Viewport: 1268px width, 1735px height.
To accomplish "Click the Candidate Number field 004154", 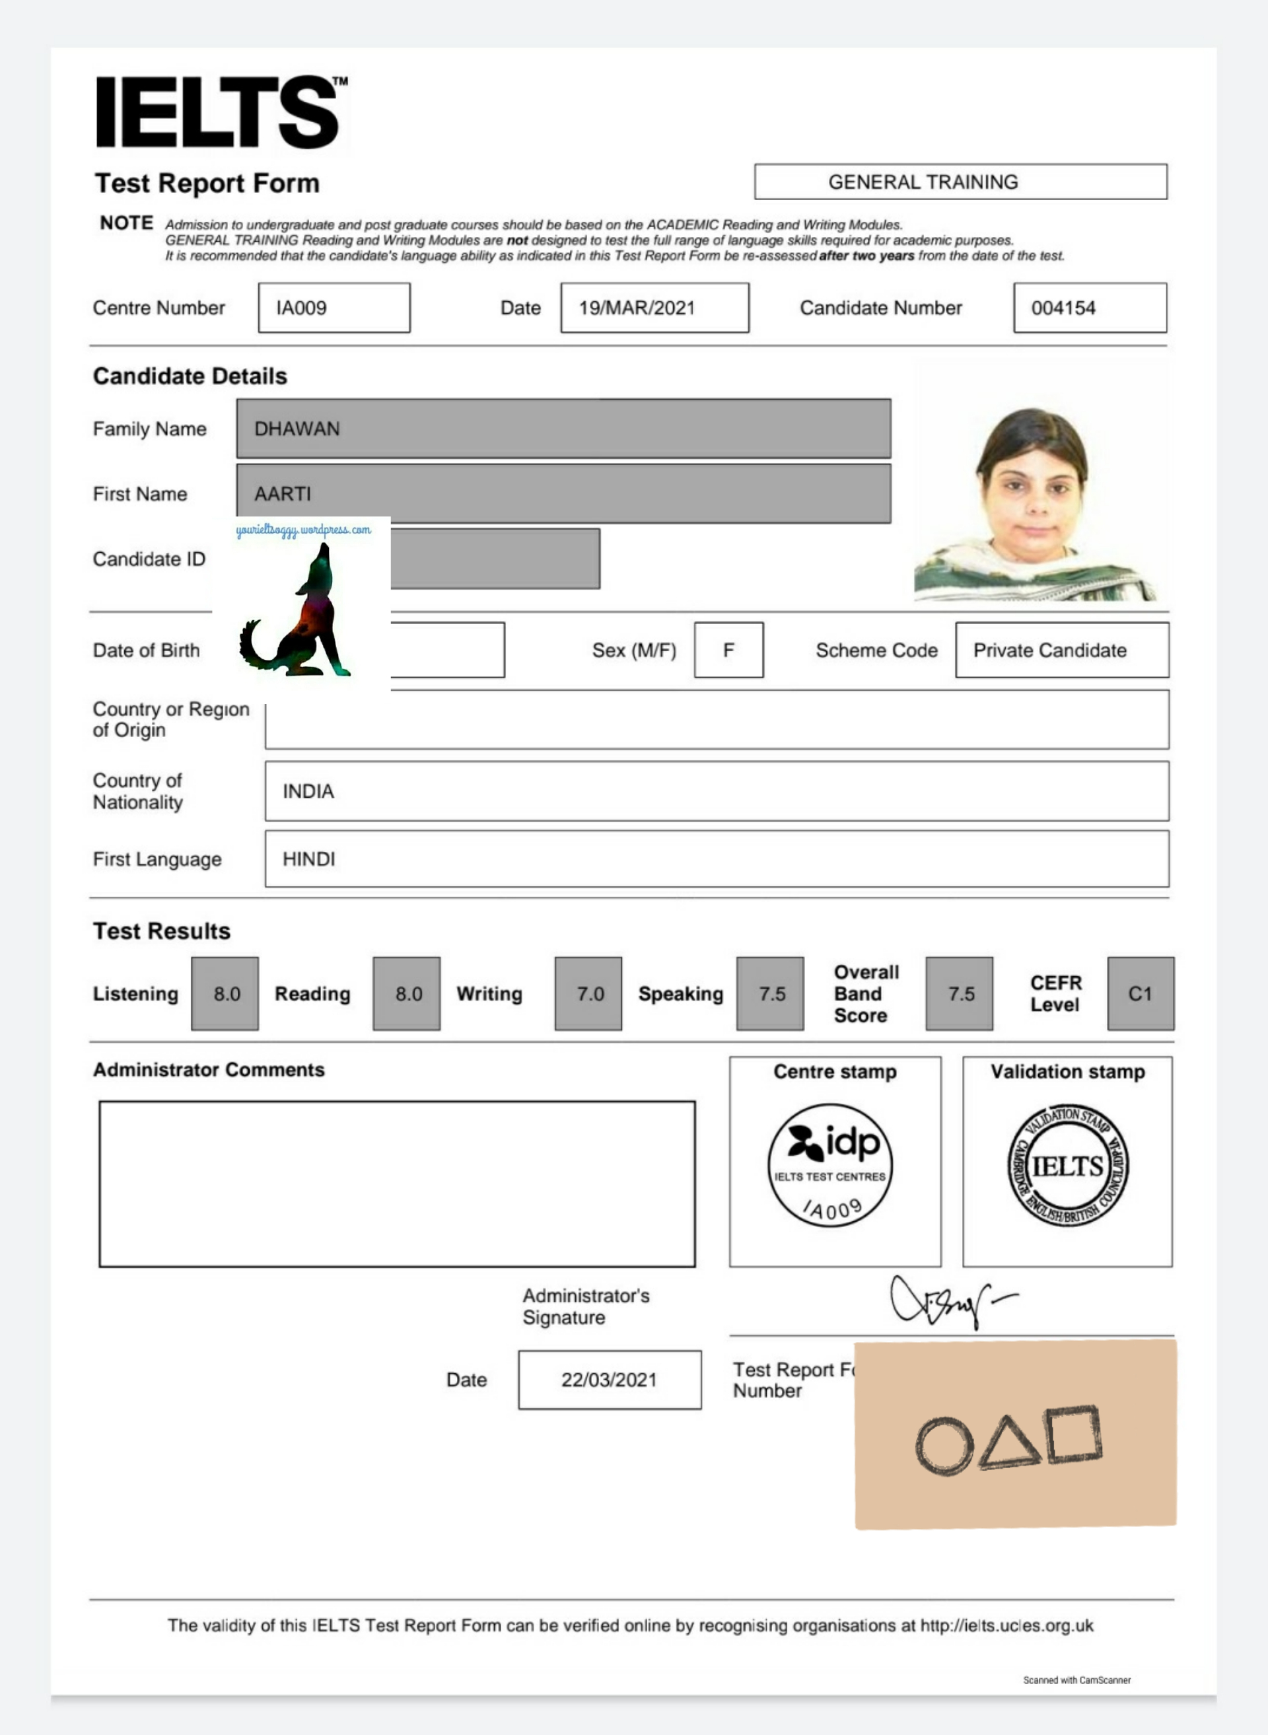I will (1089, 308).
